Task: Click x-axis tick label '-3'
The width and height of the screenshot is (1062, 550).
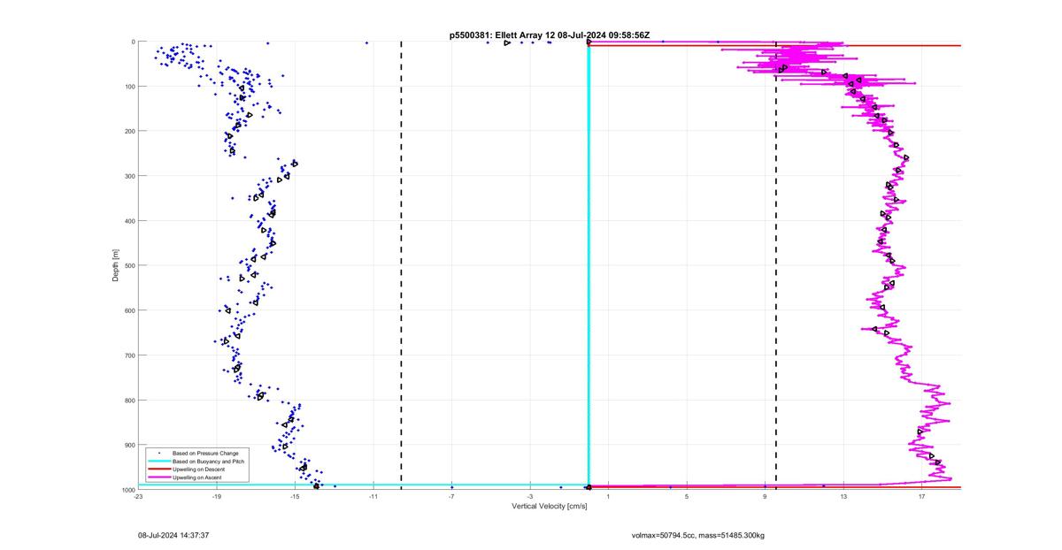Action: click(530, 496)
